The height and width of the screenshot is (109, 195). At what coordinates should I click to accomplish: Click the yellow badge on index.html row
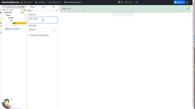[x=22, y=12]
